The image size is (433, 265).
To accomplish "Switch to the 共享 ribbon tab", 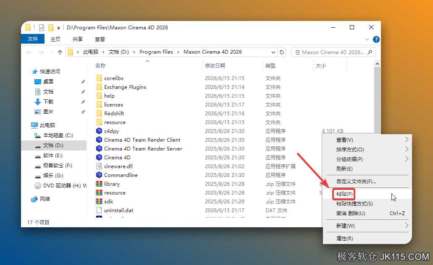I will click(78, 39).
